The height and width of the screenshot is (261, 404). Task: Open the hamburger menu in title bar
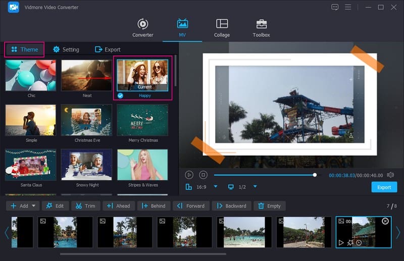[x=348, y=7]
